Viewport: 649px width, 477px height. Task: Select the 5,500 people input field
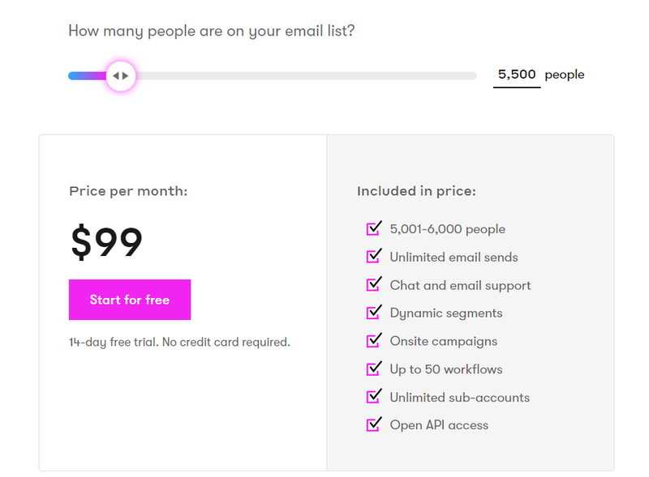coord(517,74)
